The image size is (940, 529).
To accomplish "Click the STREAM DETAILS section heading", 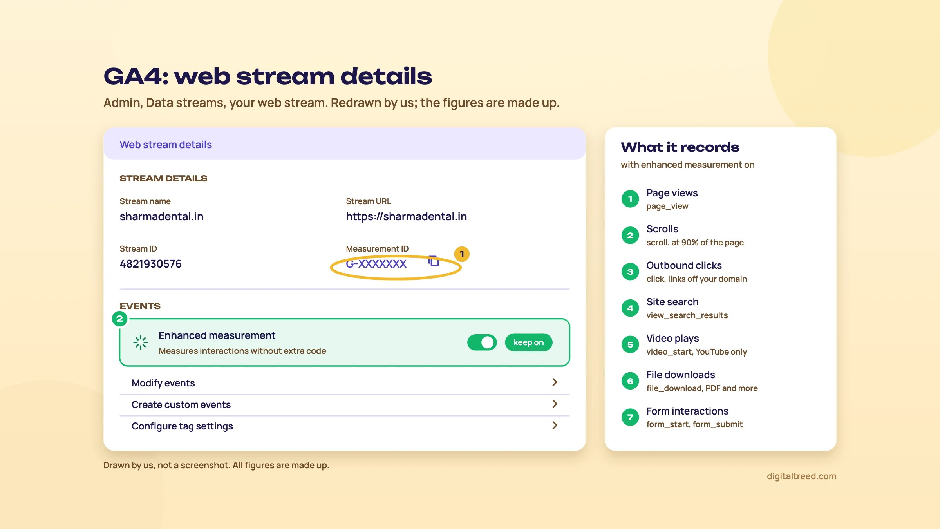I will click(x=163, y=178).
